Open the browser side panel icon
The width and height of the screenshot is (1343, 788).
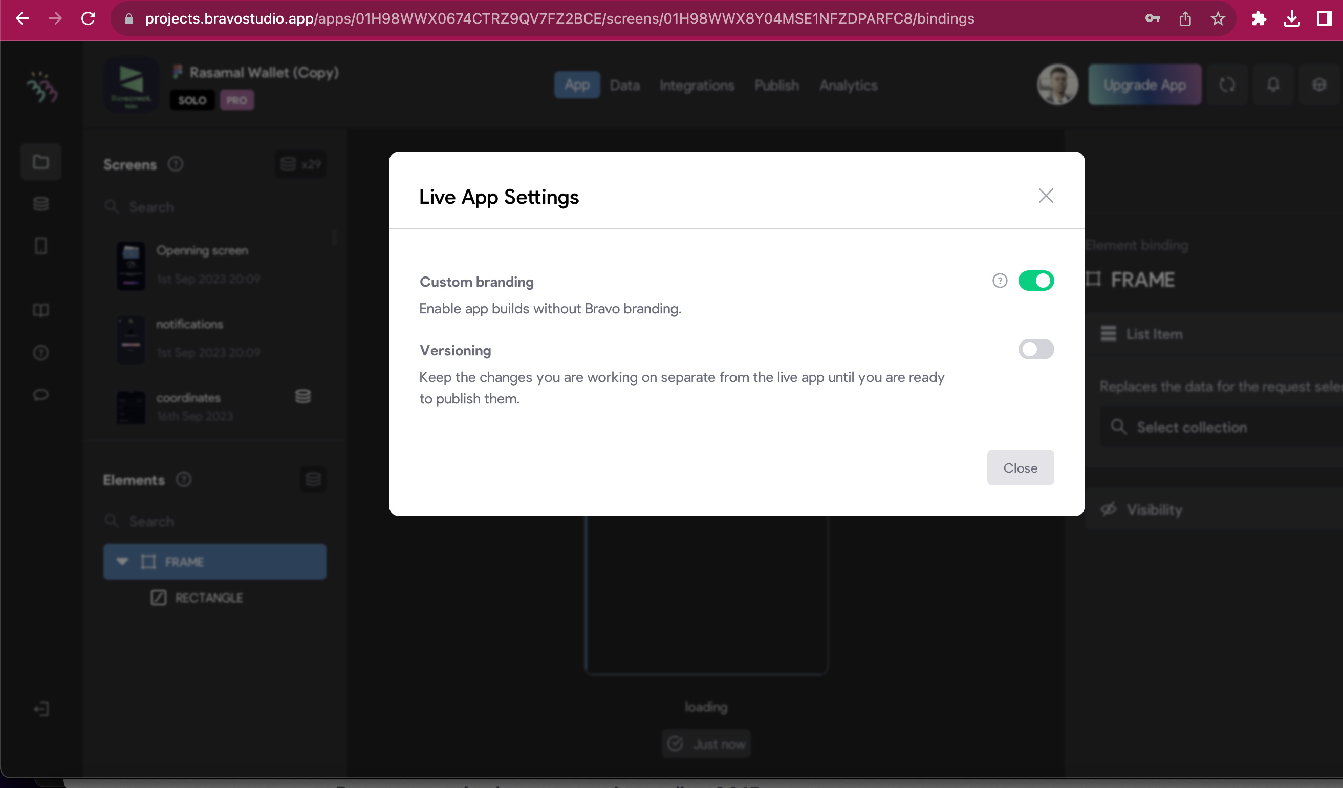click(1325, 19)
